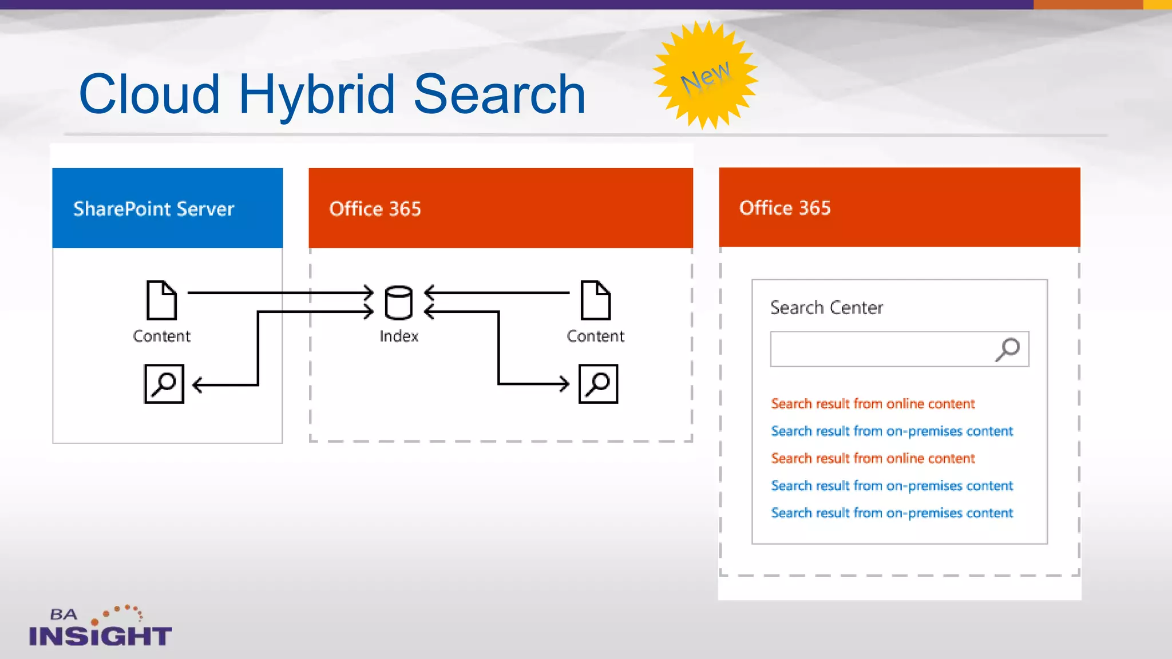This screenshot has height=659, width=1172.
Task: Open second 'Search result from online content' link
Action: tap(873, 458)
